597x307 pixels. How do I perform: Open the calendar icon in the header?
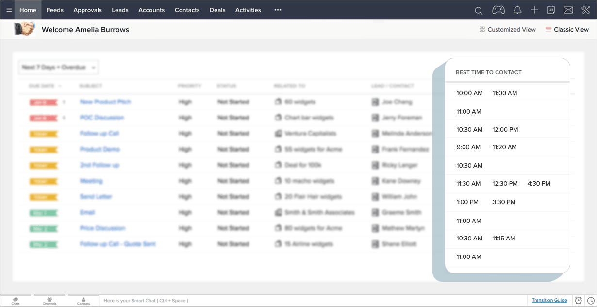coord(551,10)
